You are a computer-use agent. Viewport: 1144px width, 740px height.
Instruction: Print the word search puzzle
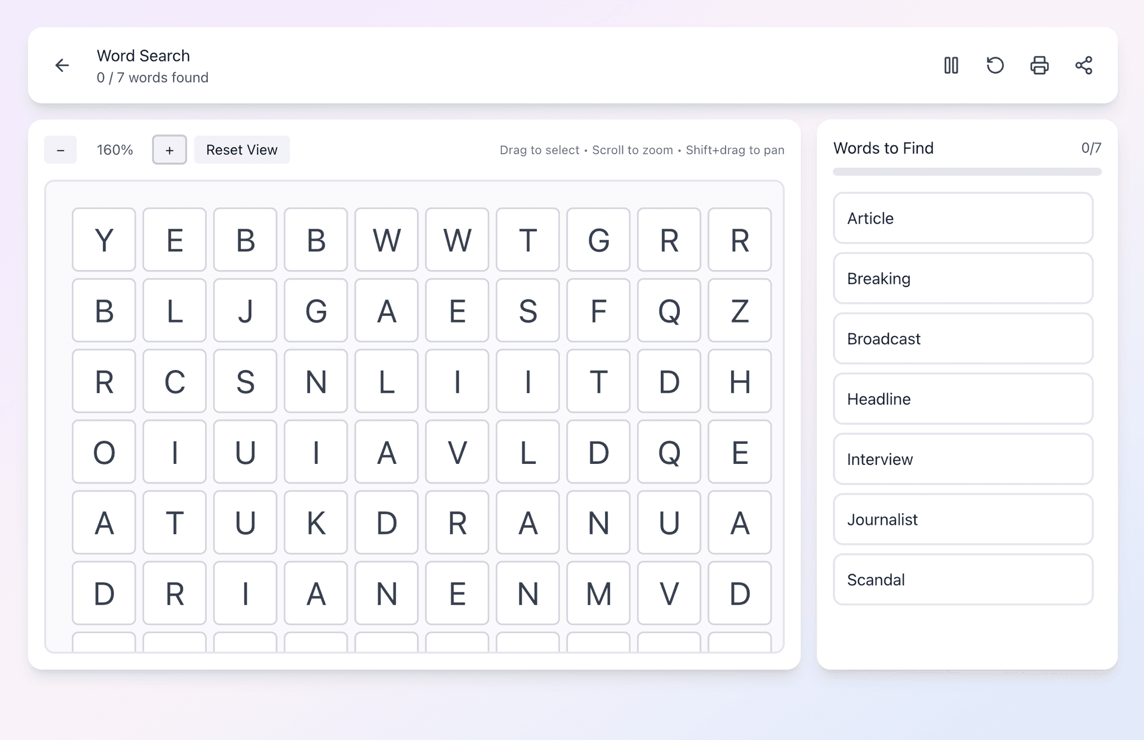coord(1039,65)
